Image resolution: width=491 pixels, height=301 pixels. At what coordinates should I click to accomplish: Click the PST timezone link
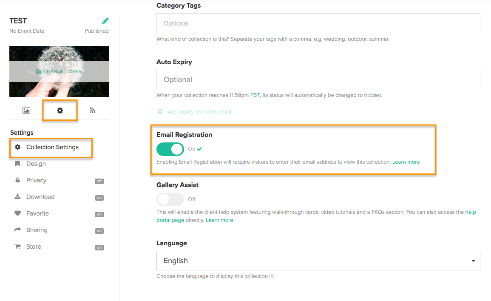(x=255, y=95)
